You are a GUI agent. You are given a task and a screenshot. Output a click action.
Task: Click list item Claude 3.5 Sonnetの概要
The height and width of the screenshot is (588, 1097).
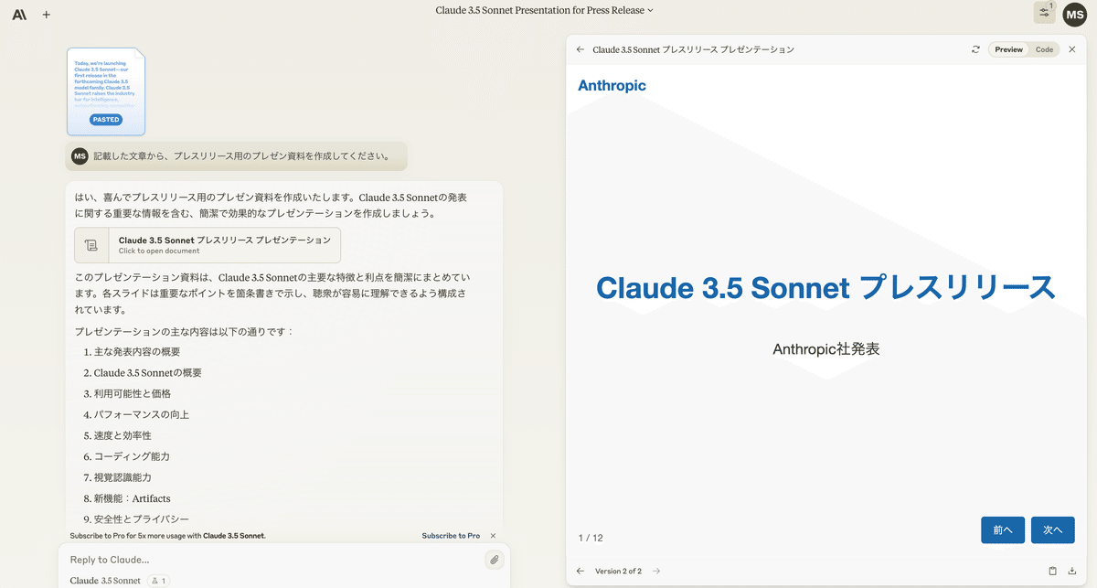[148, 373]
